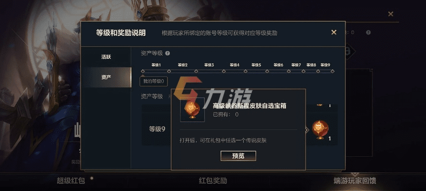This screenshot has width=426, height=191.
Task: Click the 等级7 diamond on the progress track
Action: (x=304, y=72)
